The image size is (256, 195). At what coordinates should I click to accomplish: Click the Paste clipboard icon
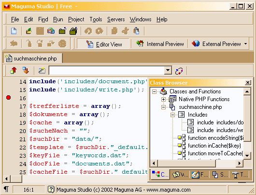coord(137,31)
